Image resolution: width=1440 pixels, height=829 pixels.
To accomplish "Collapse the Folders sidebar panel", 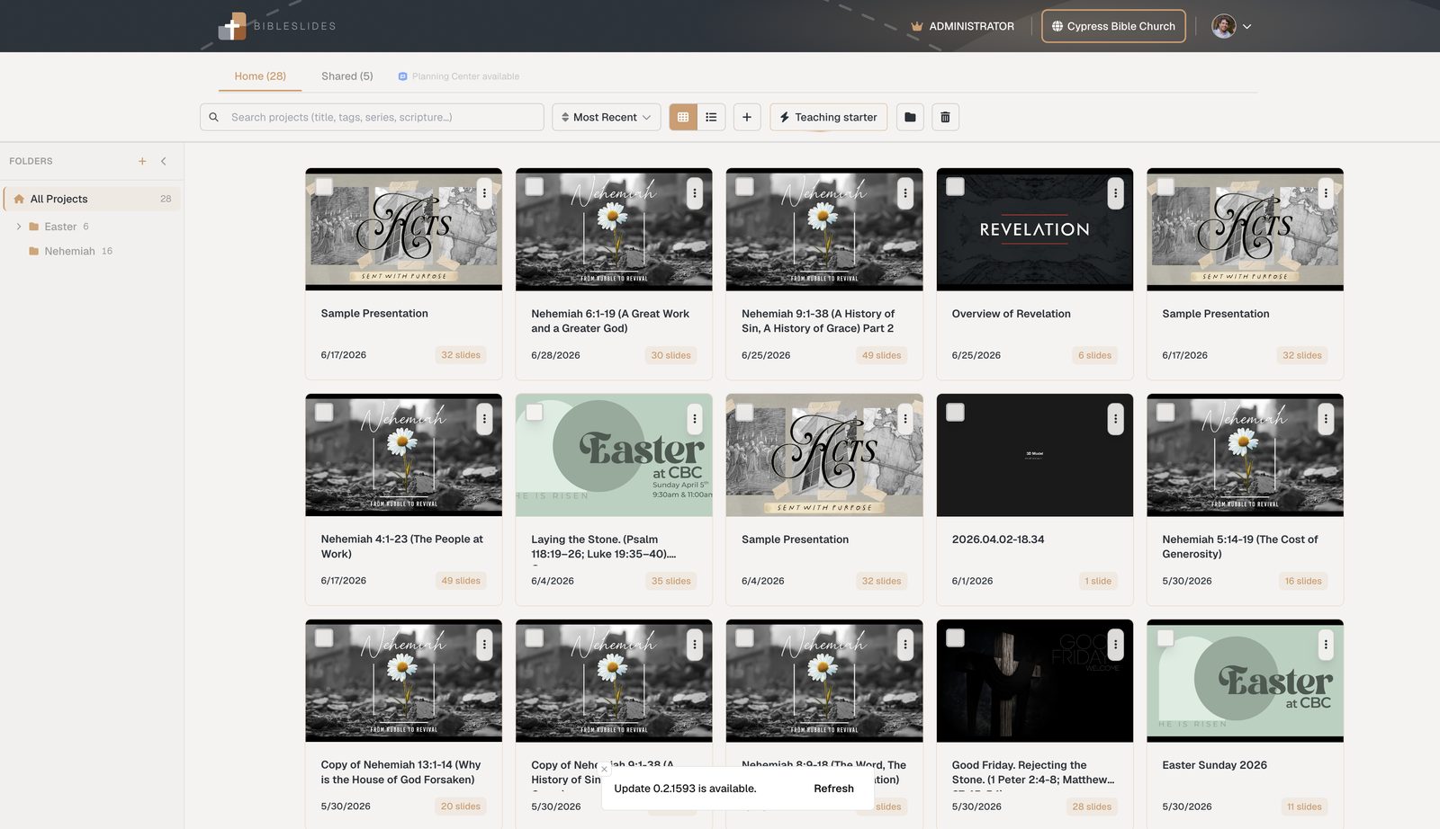I will point(164,161).
